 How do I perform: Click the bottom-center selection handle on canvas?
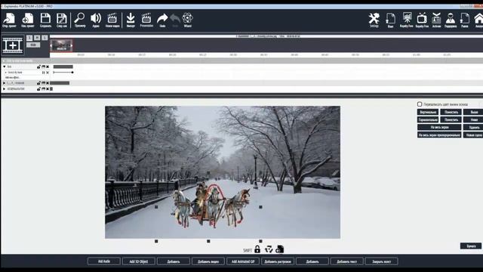click(x=208, y=241)
